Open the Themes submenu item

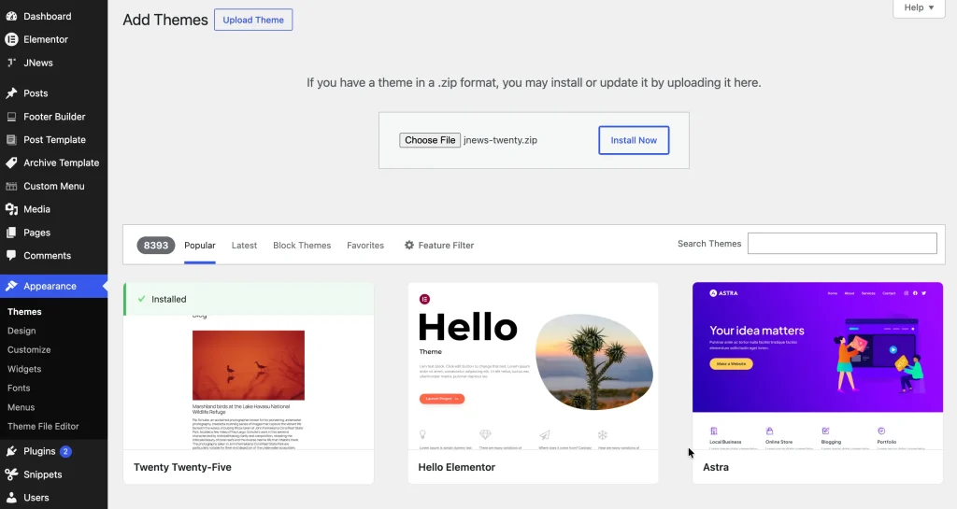24,312
